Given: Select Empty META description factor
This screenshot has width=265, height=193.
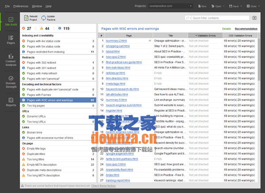Looking at the screenshot, I should [x=58, y=165].
